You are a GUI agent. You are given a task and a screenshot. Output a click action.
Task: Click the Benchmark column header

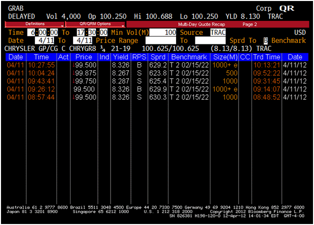(x=189, y=57)
